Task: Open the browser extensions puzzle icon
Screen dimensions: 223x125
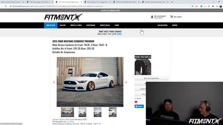Action: (213, 6)
